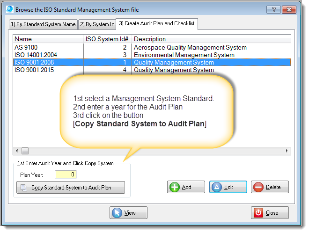Select Create Audit Plan and Checklist tab
The height and width of the screenshot is (233, 309).
tap(157, 24)
